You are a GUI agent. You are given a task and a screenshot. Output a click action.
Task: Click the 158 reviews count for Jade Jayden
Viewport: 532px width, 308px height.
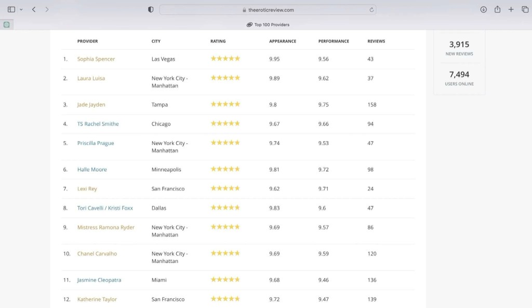372,105
